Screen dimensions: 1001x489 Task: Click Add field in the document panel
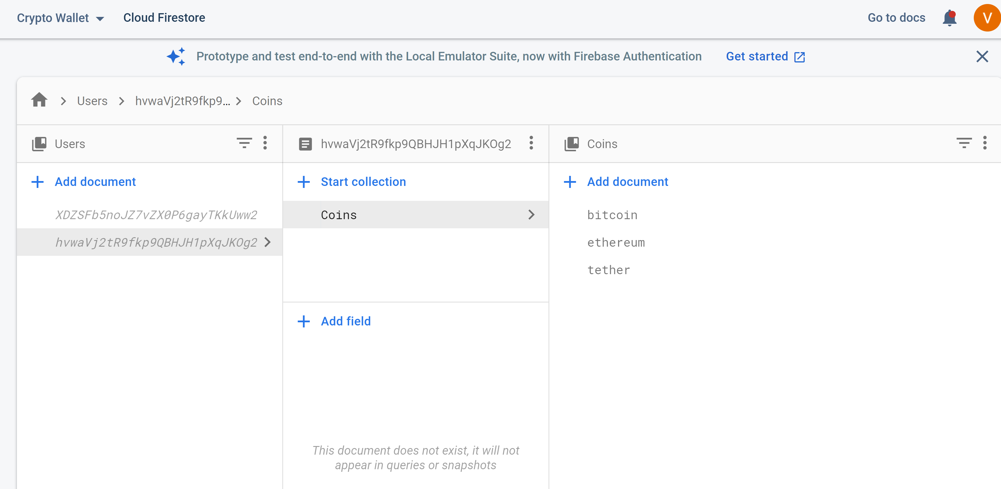[345, 321]
